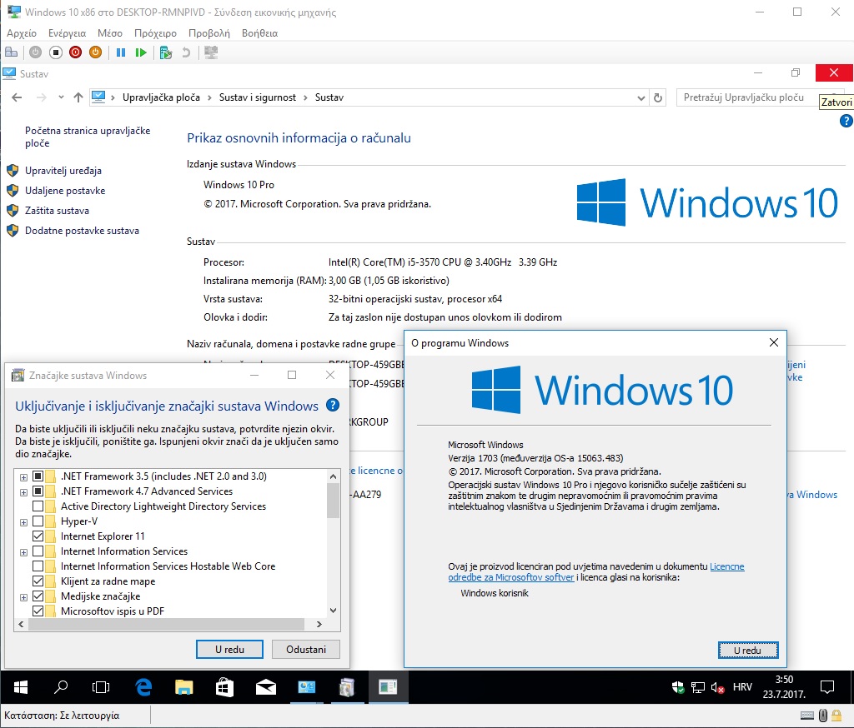Click the network tray icon

tap(698, 687)
